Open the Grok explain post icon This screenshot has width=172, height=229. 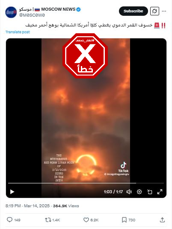tap(154, 11)
